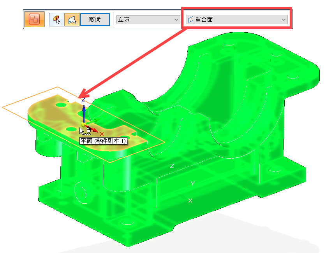The width and height of the screenshot is (326, 253).
Task: Select the plane selection step icon
Action: pyautogui.click(x=72, y=19)
